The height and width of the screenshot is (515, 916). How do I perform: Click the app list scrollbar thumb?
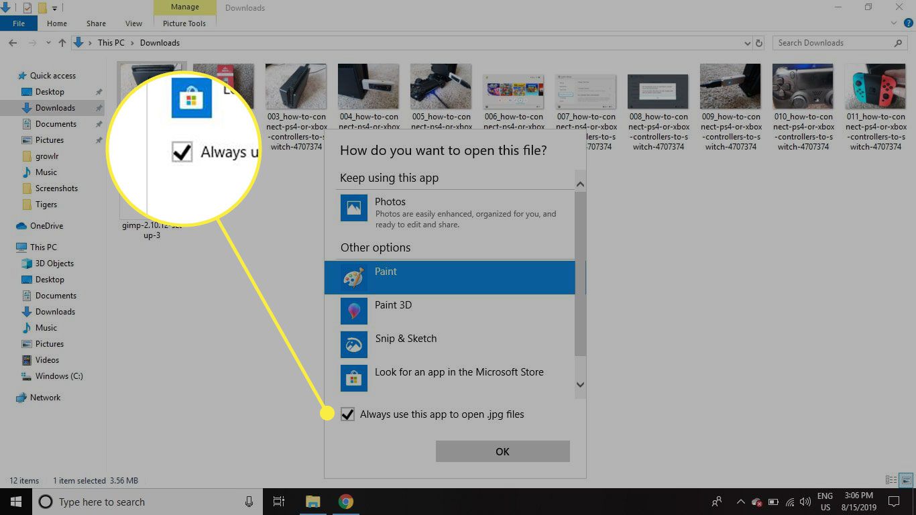pyautogui.click(x=580, y=274)
